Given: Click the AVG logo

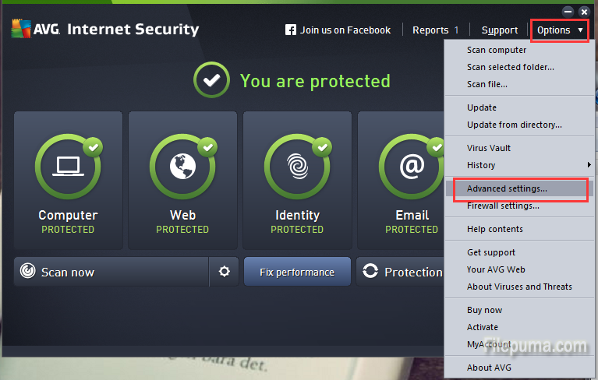Looking at the screenshot, I should pyautogui.click(x=31, y=30).
